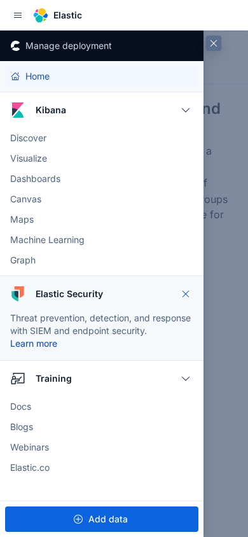The height and width of the screenshot is (537, 248).
Task: Click the Home house icon
Action: tap(15, 76)
